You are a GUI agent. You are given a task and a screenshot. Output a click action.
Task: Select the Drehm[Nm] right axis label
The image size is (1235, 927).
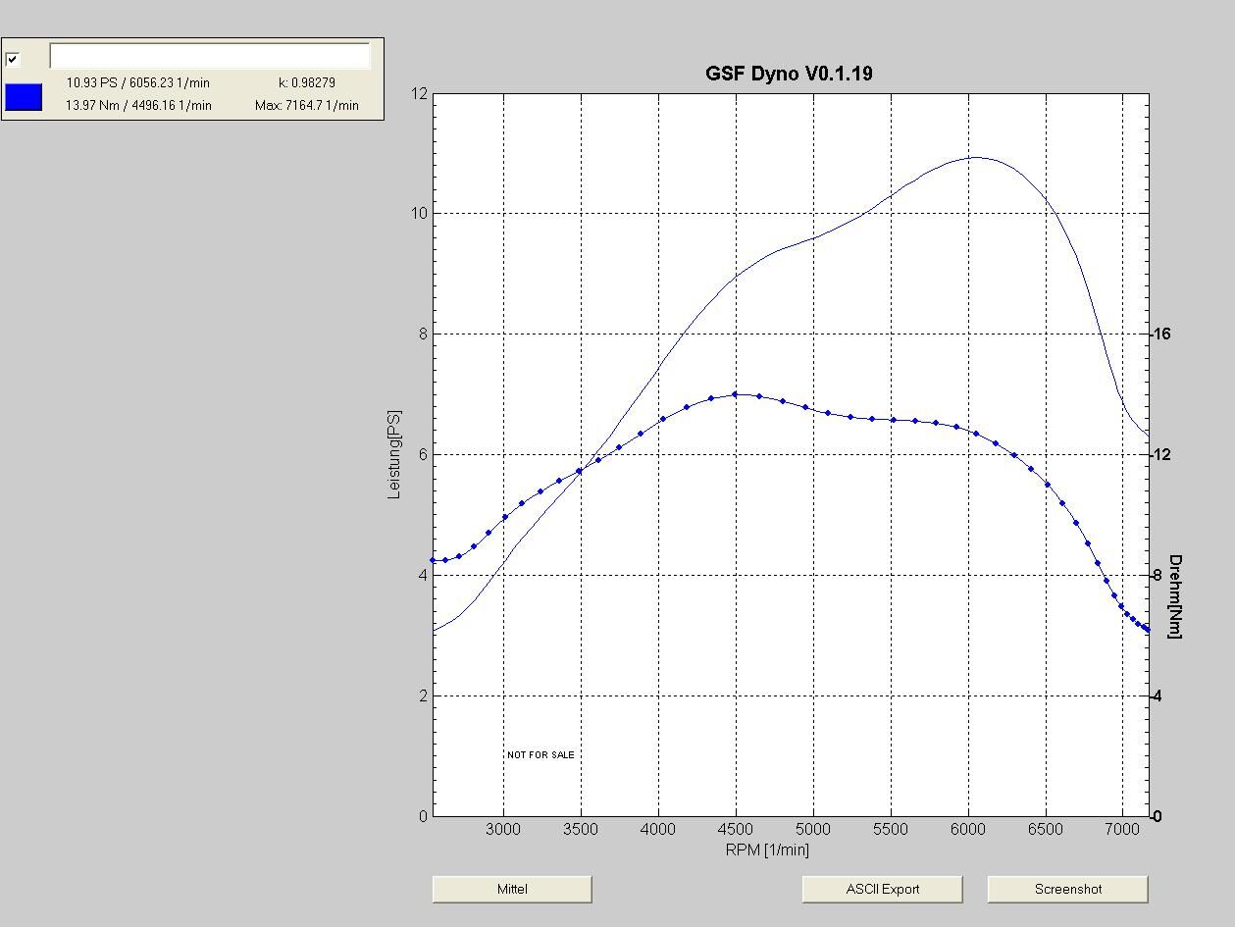tap(1175, 596)
